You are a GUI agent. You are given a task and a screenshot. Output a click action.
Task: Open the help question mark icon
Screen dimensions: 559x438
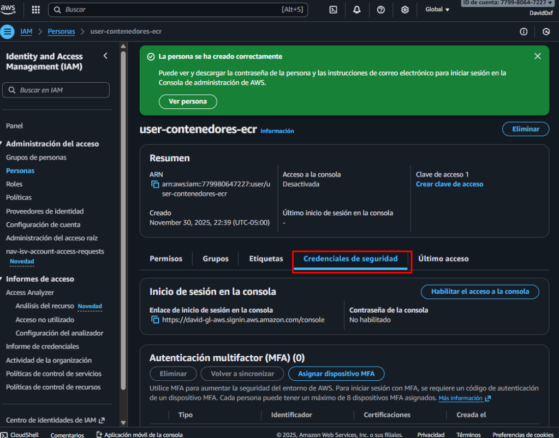[x=381, y=10]
